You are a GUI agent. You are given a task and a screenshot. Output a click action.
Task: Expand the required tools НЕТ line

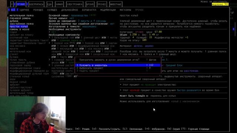tap(49, 32)
